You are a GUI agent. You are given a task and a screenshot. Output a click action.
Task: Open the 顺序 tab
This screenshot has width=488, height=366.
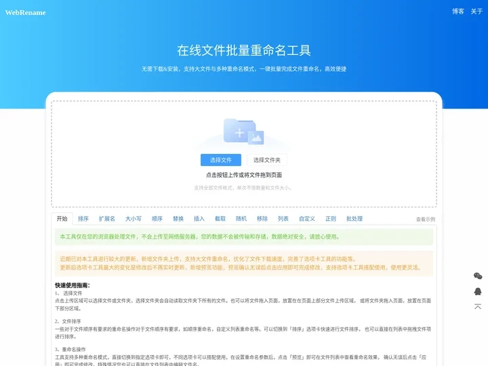tap(157, 219)
